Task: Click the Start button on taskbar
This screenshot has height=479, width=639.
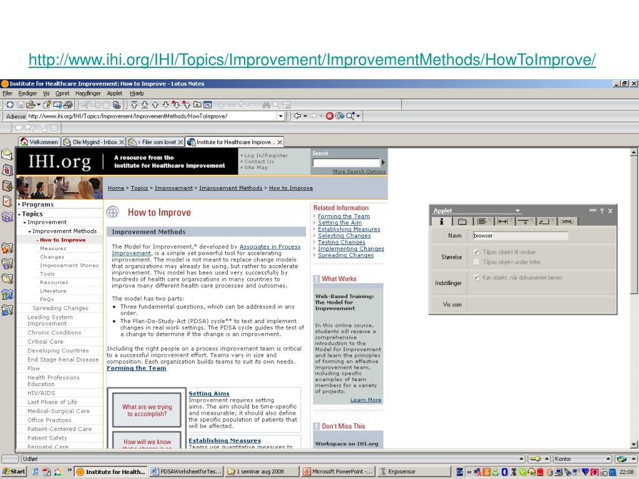Action: [x=14, y=472]
